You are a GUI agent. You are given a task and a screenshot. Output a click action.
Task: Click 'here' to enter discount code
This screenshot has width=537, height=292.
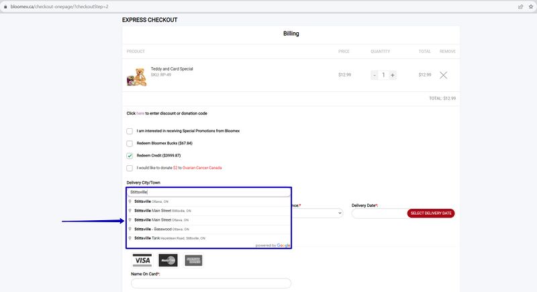[x=140, y=113]
